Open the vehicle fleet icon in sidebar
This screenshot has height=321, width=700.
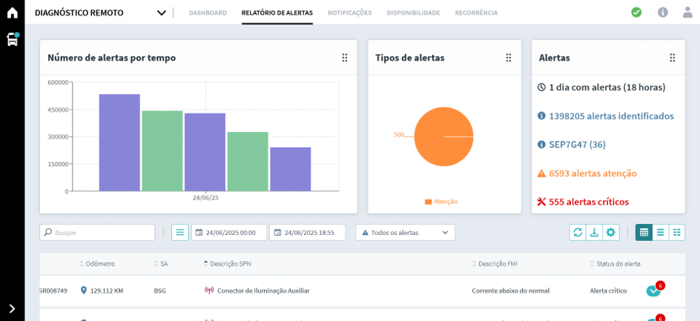(x=13, y=39)
